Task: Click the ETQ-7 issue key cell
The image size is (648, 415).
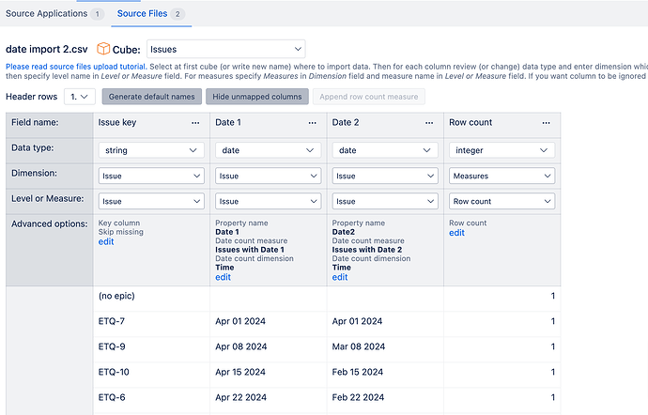Action: pos(112,321)
